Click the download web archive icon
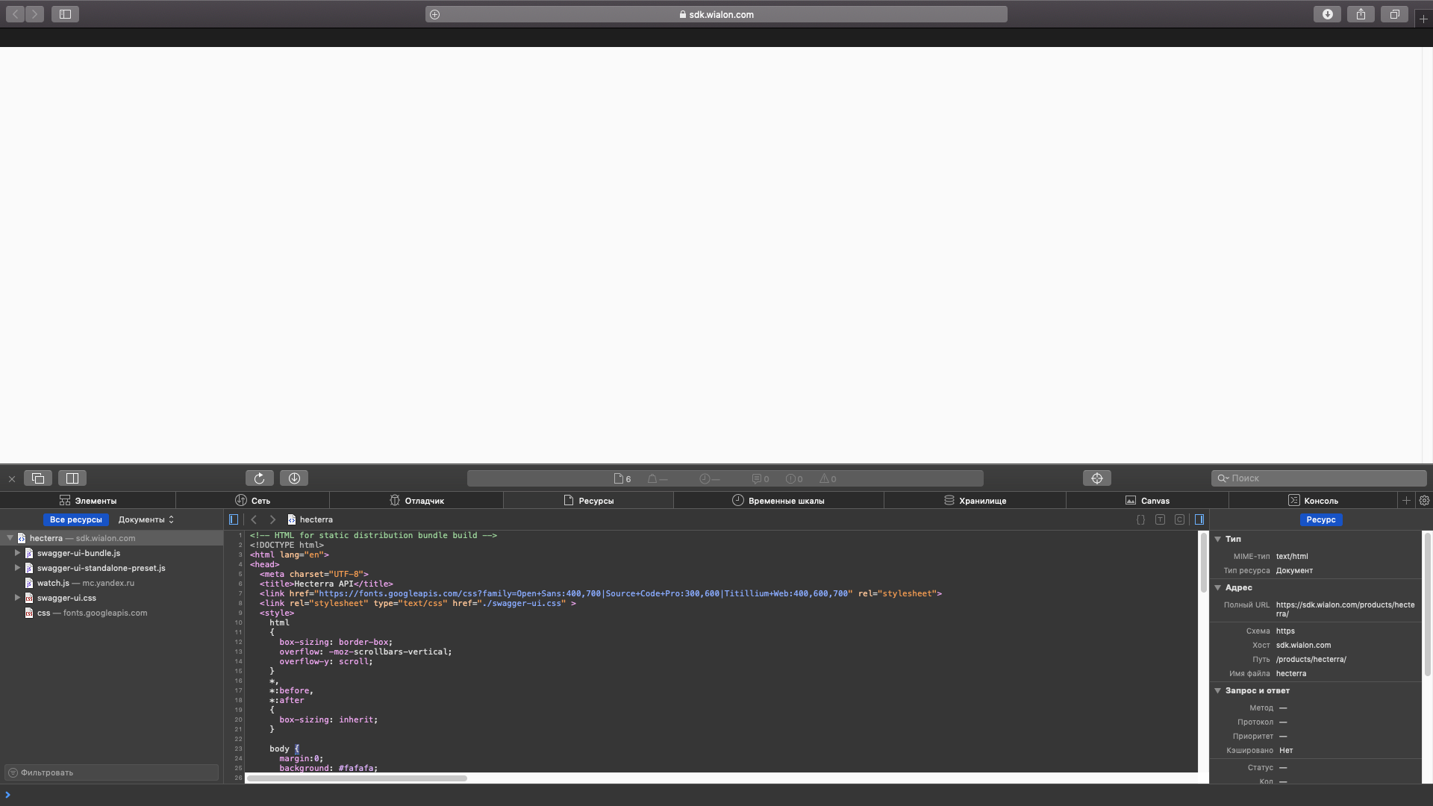The height and width of the screenshot is (806, 1433). pos(294,478)
